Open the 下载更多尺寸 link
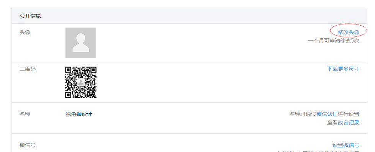The image size is (375, 152). click(x=343, y=69)
